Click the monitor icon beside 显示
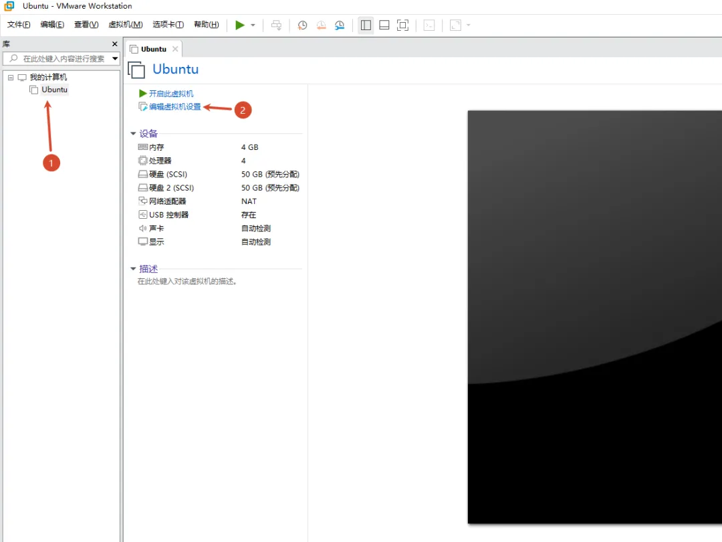Image resolution: width=722 pixels, height=542 pixels. click(x=143, y=242)
